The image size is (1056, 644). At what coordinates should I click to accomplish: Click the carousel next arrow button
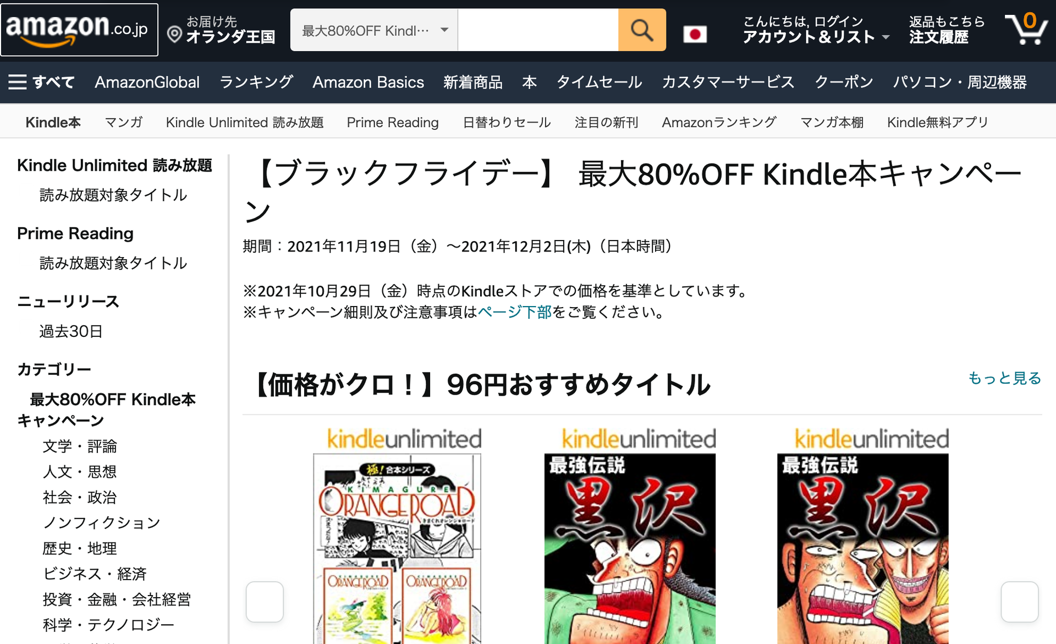pos(1019,602)
